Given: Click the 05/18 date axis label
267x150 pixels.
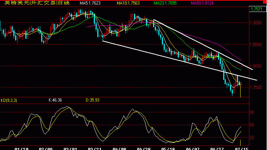Looking at the screenshot, I should click(x=168, y=149).
